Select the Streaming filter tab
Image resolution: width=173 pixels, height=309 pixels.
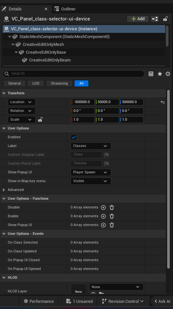coord(59,83)
